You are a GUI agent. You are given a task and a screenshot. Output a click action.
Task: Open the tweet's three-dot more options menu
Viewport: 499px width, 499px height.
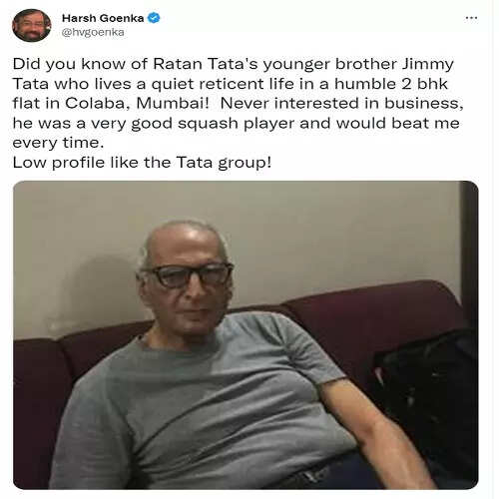point(471,18)
